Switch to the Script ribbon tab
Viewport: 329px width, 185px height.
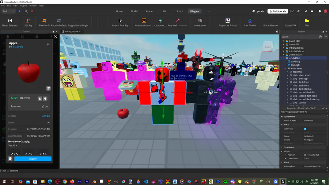click(x=179, y=11)
